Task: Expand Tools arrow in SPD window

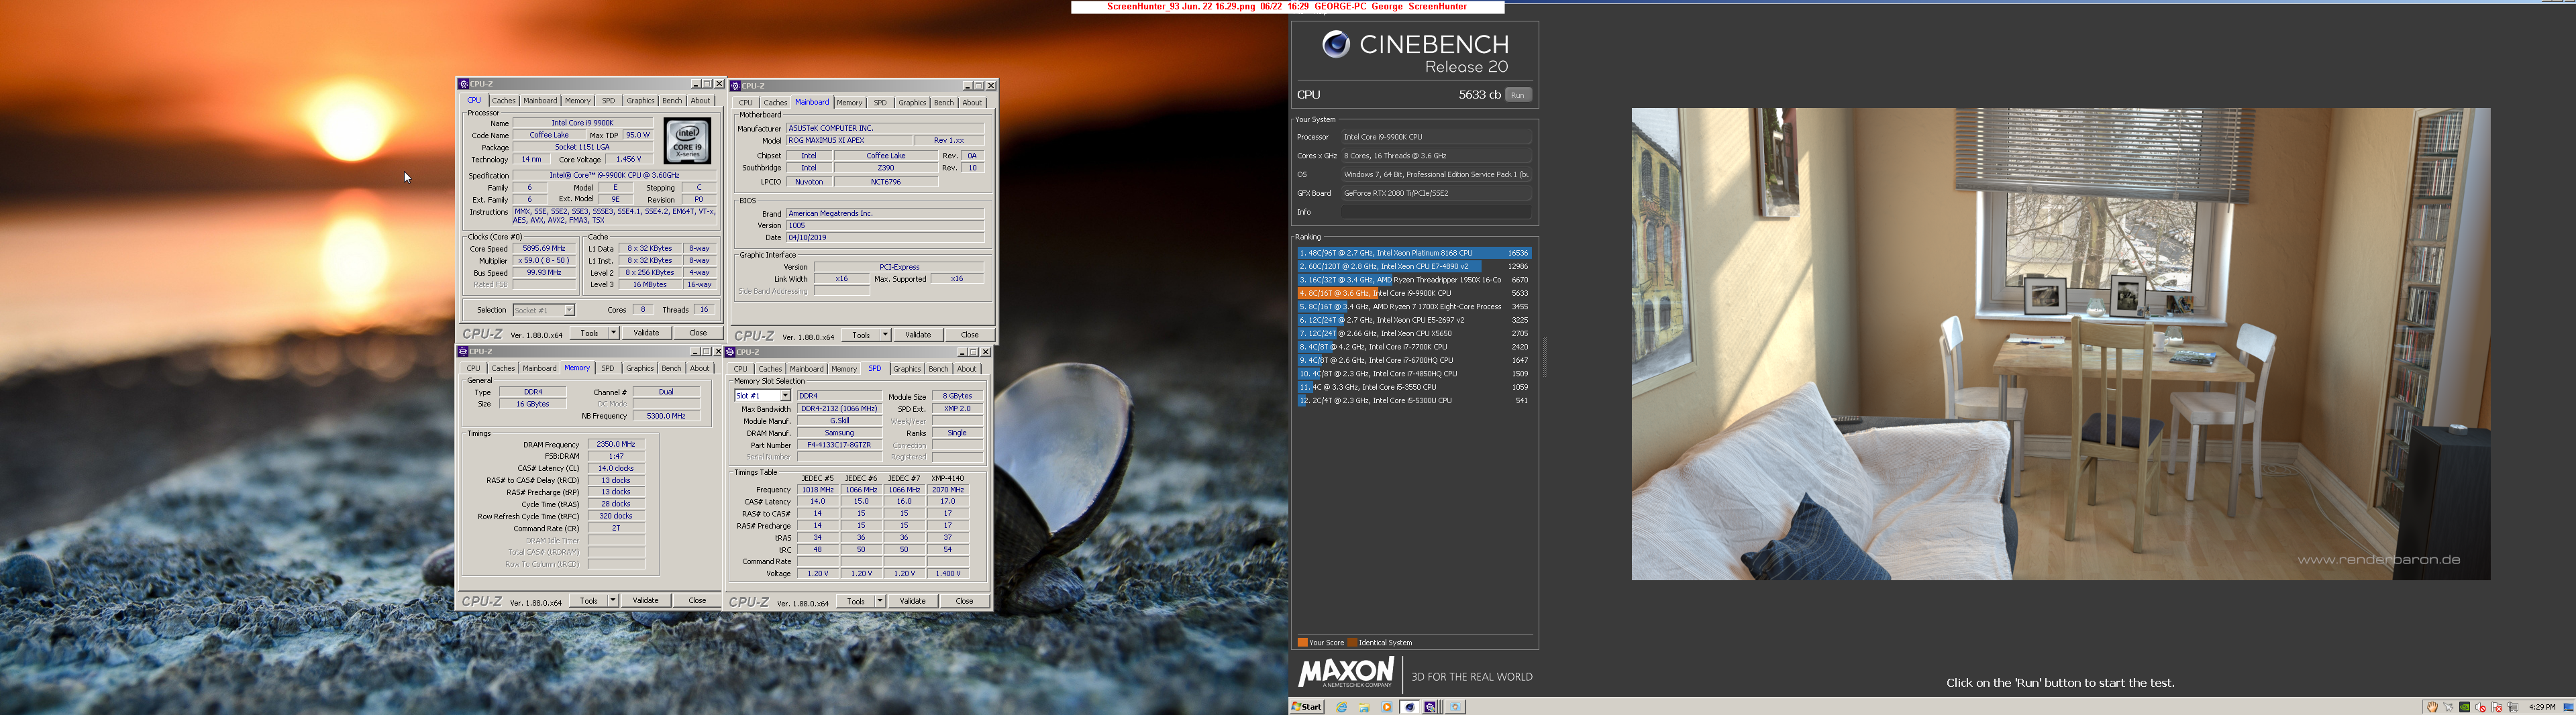Action: click(x=880, y=601)
